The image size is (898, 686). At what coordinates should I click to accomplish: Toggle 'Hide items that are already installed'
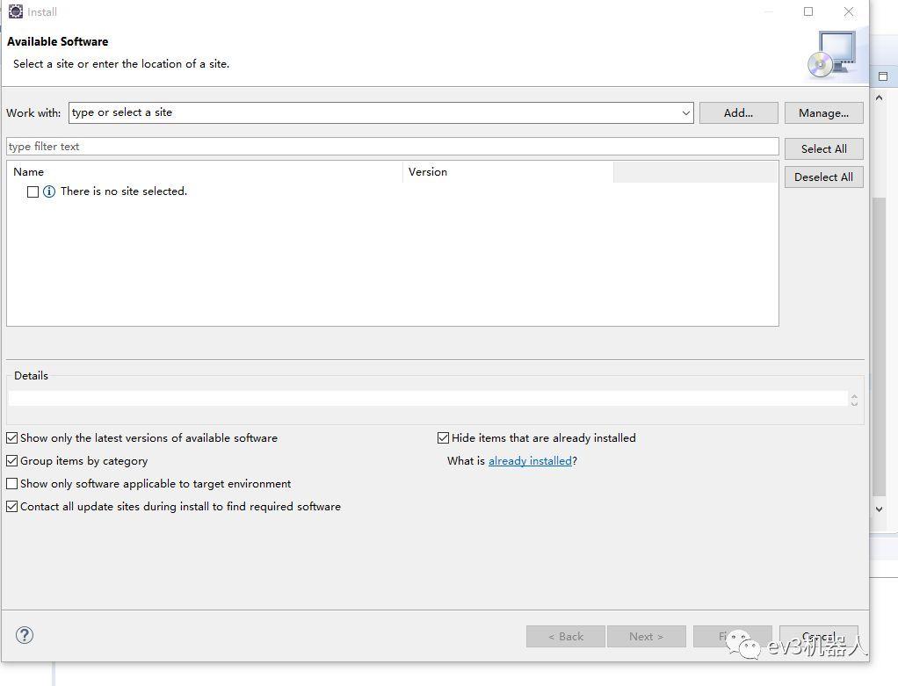(x=443, y=438)
